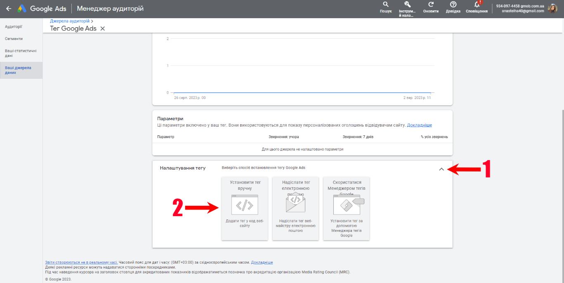Open Інструменти й налаштування wrench menu
Screen dimensions: 564x283
[407, 9]
